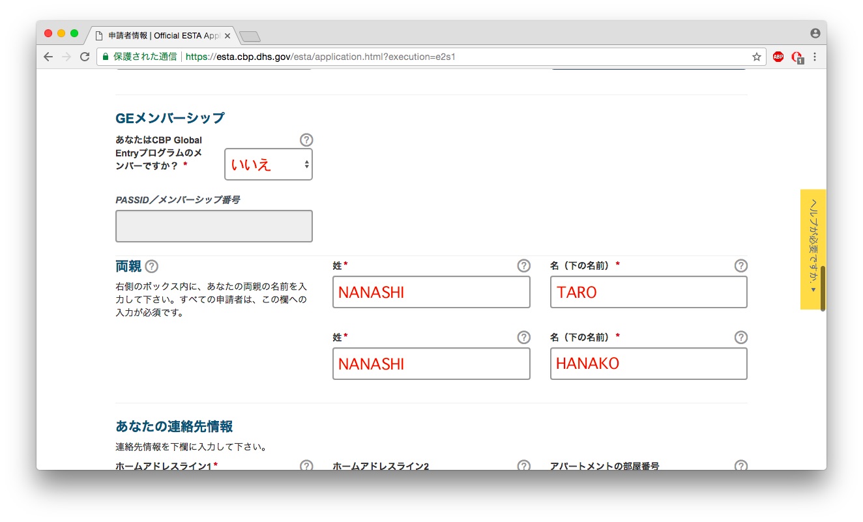
Task: Click the GEメンバーシップ heading
Action: coord(170,118)
